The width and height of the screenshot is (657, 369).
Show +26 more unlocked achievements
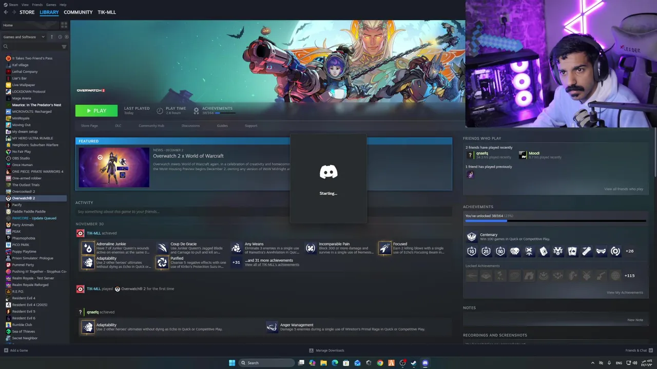[629, 251]
